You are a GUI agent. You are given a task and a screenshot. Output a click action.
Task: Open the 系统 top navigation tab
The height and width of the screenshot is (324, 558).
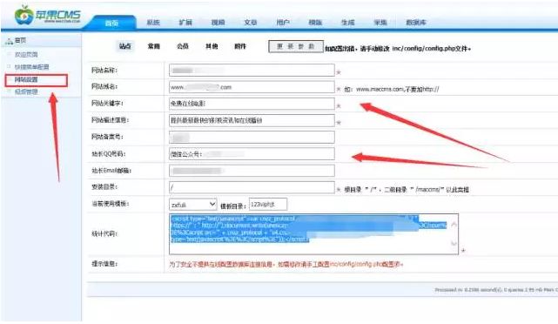point(153,23)
